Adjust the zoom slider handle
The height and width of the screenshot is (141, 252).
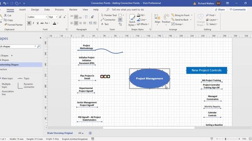click(x=226, y=139)
